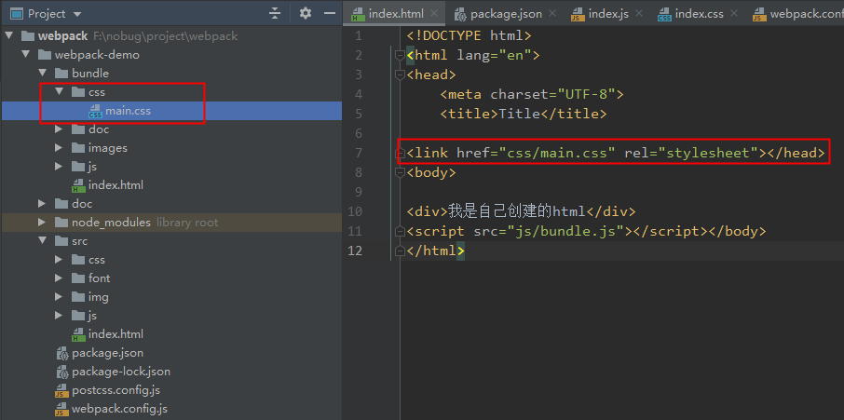This screenshot has width=844, height=420.
Task: Fold the body tag at line 8
Action: 400,172
